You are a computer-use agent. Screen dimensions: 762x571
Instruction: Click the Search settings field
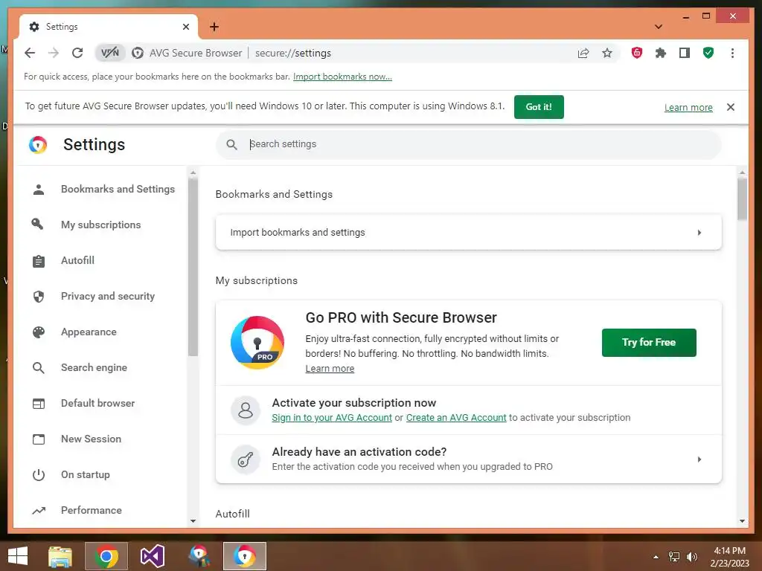(469, 144)
